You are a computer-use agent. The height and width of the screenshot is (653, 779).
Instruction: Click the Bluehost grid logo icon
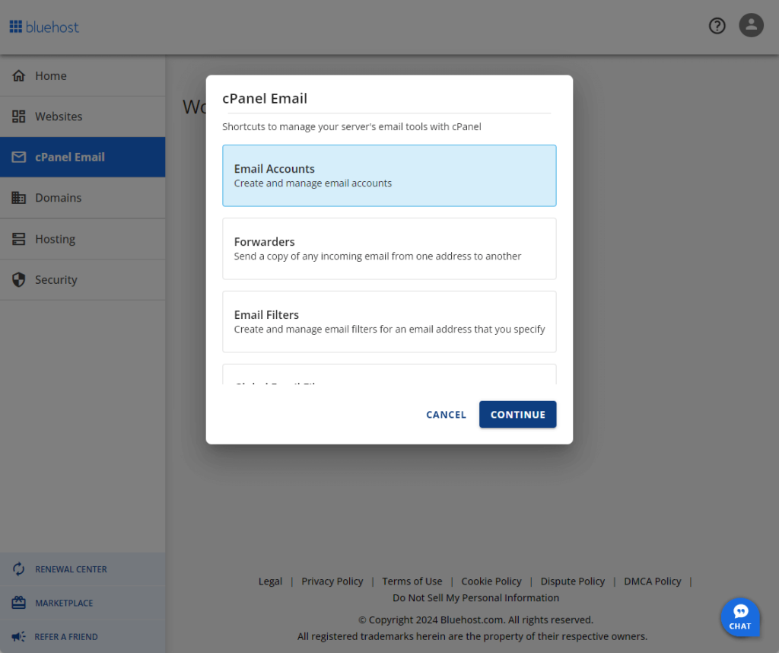16,27
